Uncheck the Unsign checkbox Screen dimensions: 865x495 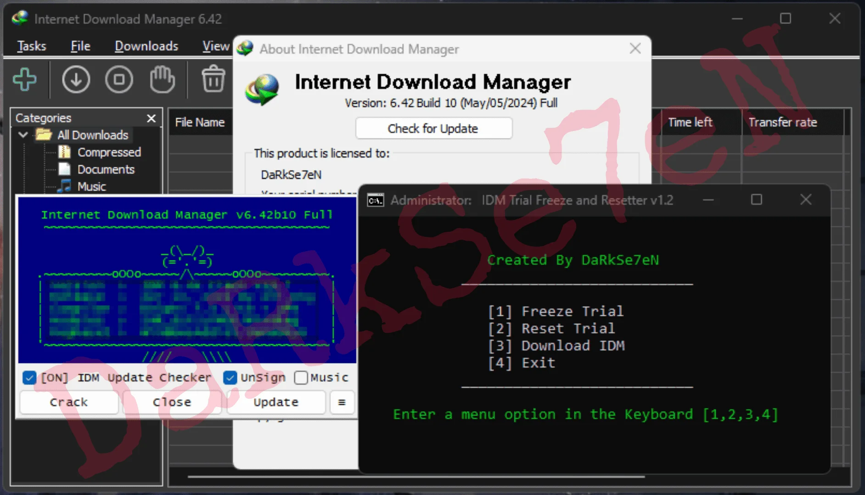[x=230, y=378]
